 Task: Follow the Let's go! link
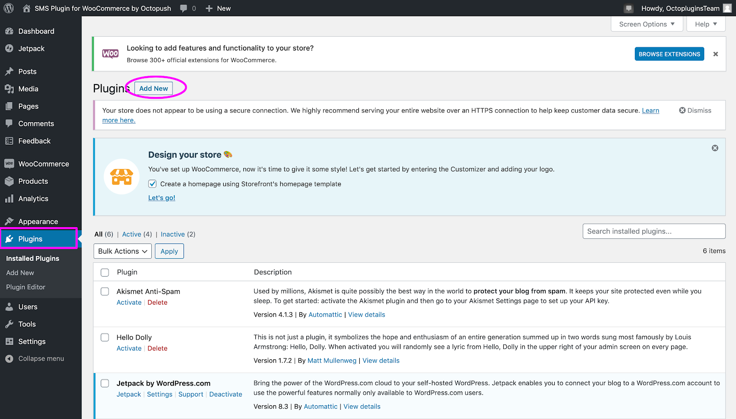(x=161, y=198)
